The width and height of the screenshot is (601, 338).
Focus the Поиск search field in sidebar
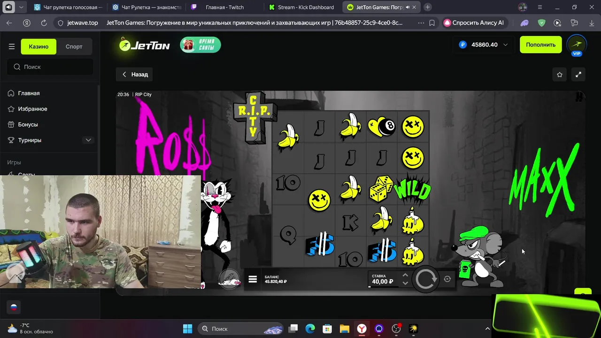[x=50, y=67]
